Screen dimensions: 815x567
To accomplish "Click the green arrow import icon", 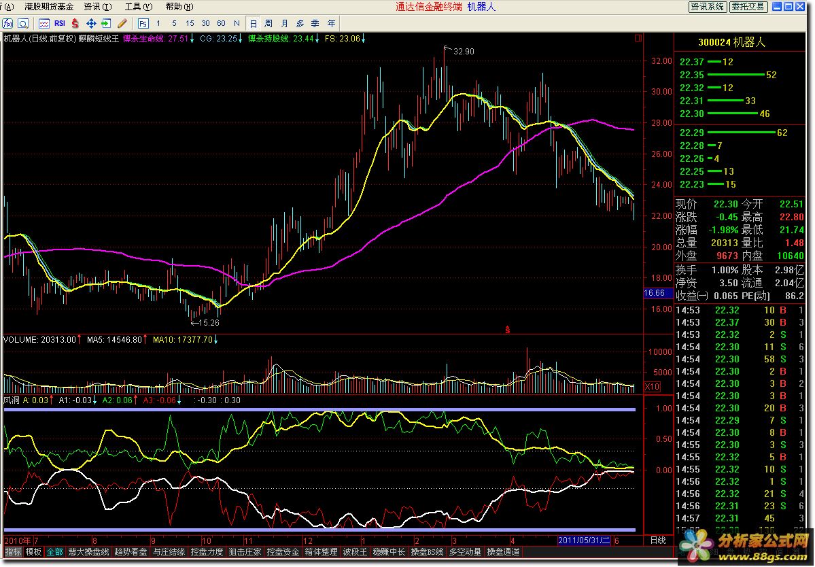I will tap(106, 23).
